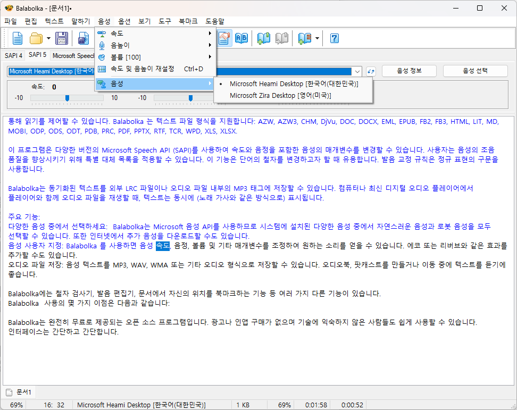Screen dimensions: 517x410
Task: Click the 0:00:52 time in status bar
Action: (352, 405)
